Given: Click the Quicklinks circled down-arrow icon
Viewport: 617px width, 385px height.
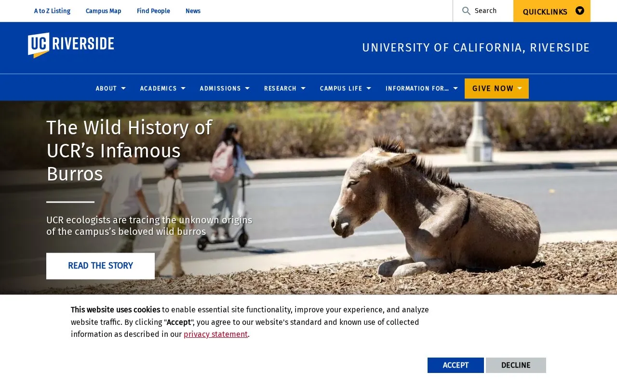Looking at the screenshot, I should (580, 11).
